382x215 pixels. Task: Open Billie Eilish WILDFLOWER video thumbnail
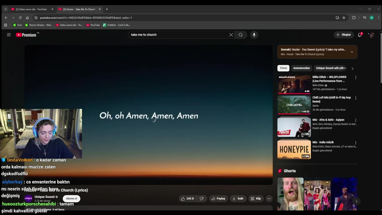[294, 85]
